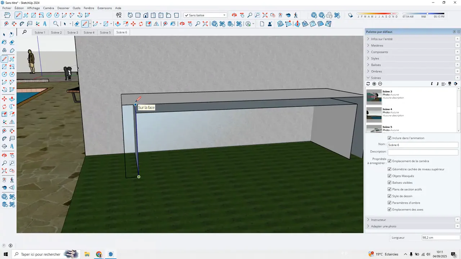Click the Add Location person icon

tap(270, 24)
